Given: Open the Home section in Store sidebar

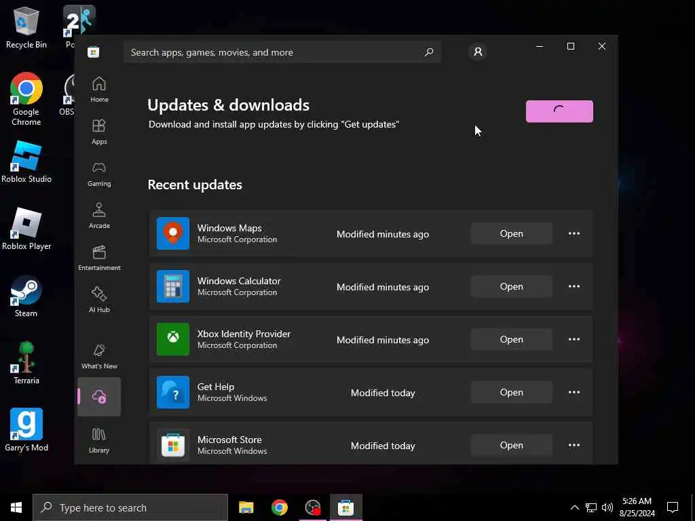Looking at the screenshot, I should (99, 89).
